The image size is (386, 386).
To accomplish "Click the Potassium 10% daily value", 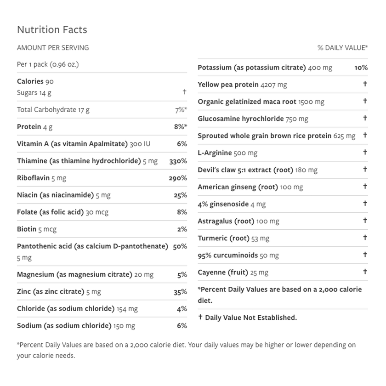I will (361, 68).
